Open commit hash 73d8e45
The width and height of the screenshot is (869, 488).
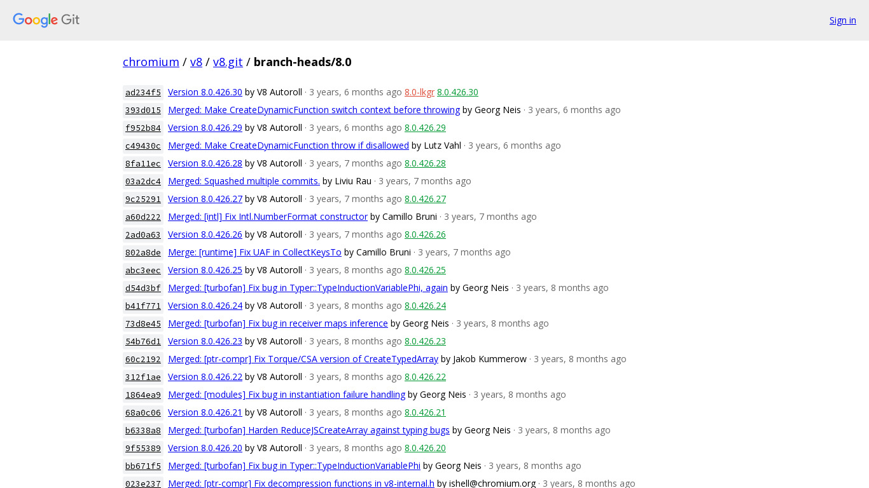(143, 323)
